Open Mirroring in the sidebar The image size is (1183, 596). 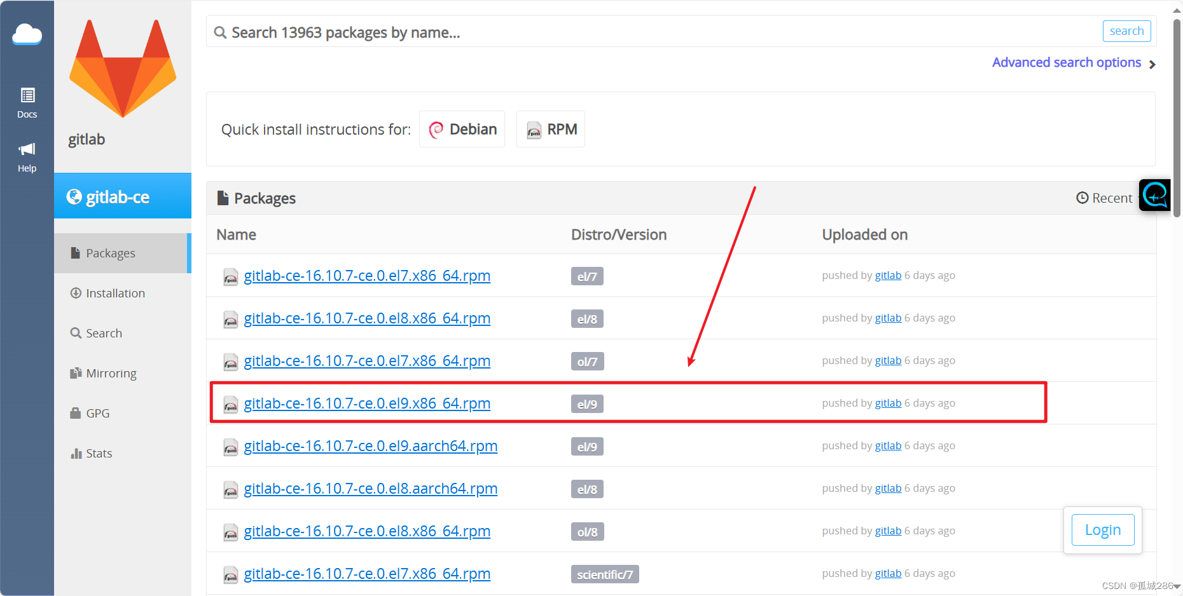(x=103, y=373)
